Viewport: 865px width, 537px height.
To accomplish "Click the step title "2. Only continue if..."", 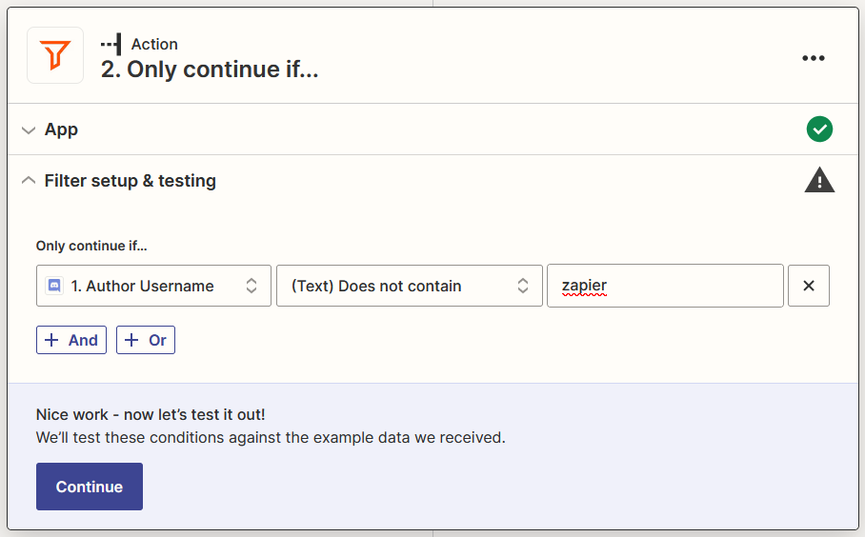I will tap(210, 70).
